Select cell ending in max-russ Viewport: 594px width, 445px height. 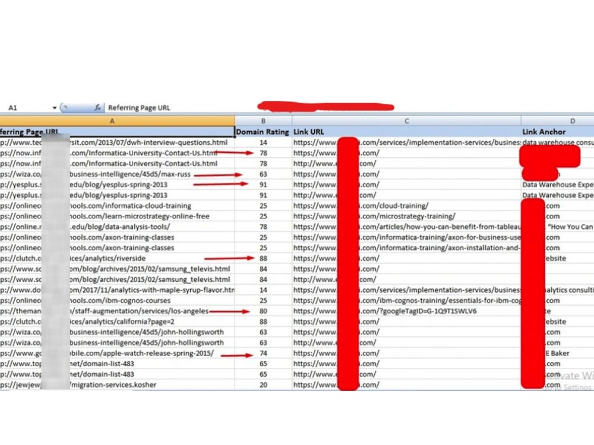coord(117,174)
